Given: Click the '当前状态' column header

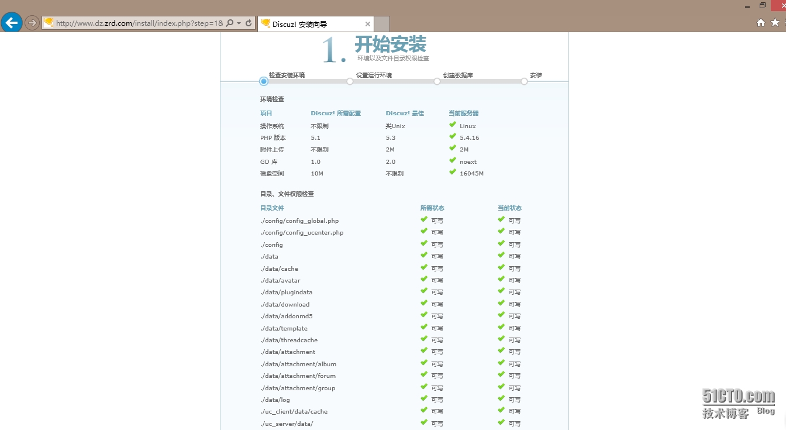Looking at the screenshot, I should pyautogui.click(x=509, y=208).
